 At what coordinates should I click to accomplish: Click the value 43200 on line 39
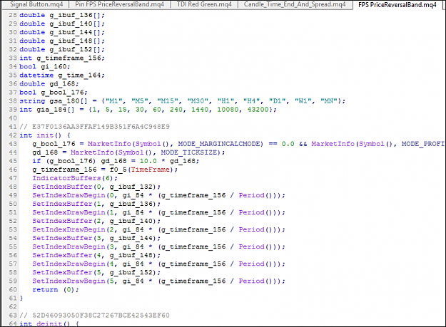pyautogui.click(x=258, y=109)
